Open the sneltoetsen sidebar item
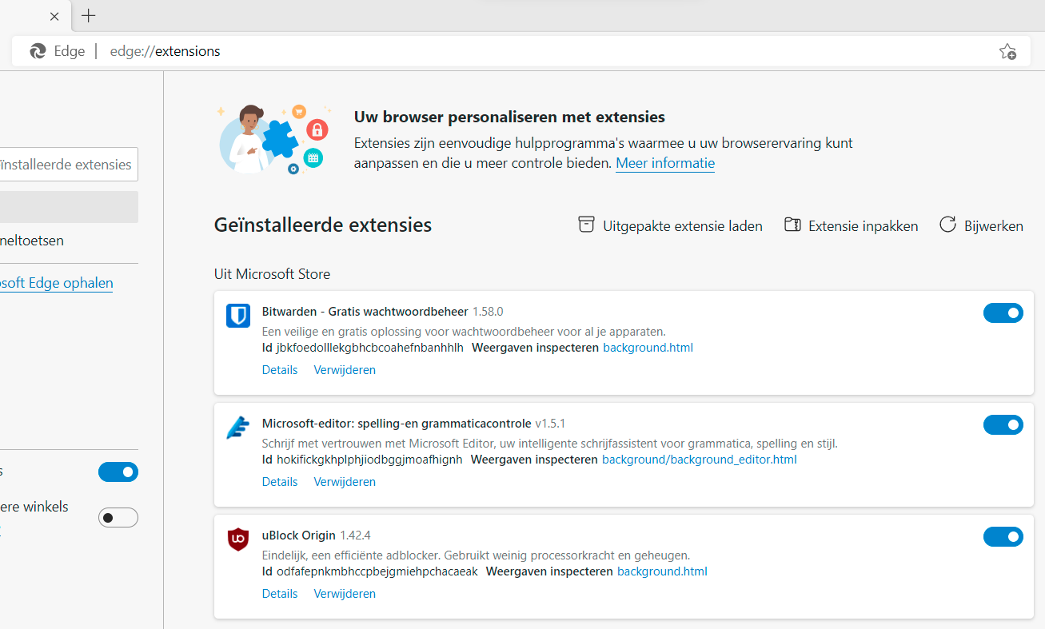Viewport: 1045px width, 629px height. pyautogui.click(x=32, y=241)
